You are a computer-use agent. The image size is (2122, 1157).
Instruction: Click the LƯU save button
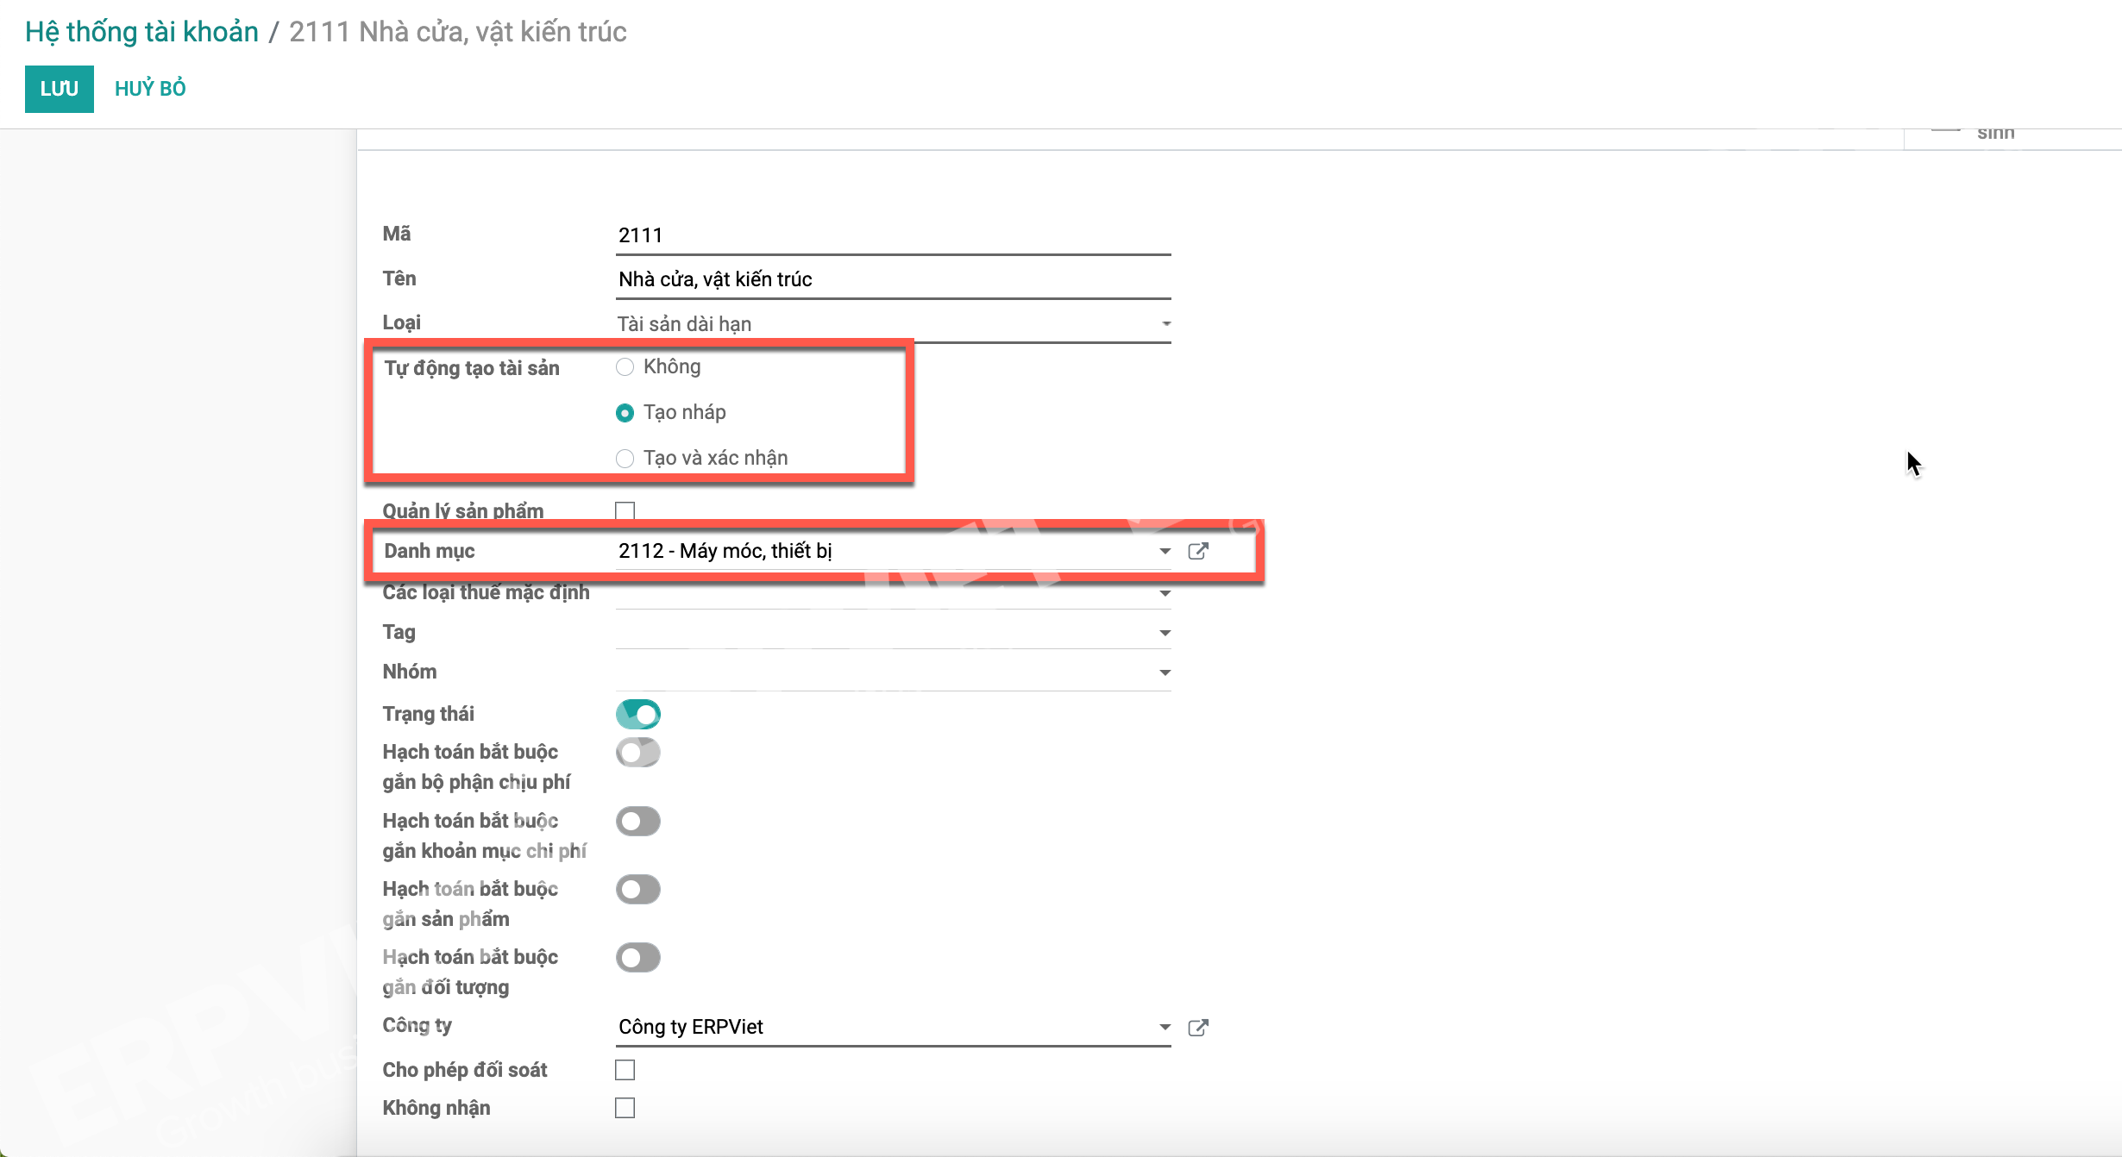[60, 89]
